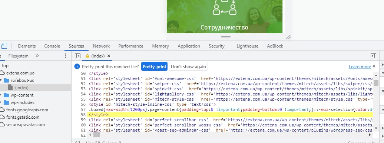Screen dimensions: 384x143
Task: Expand the wp-content folder
Action: click(x=1, y=95)
